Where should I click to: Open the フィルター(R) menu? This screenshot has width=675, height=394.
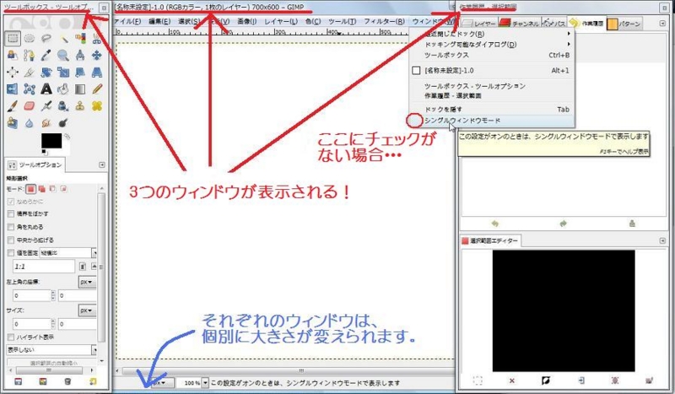coord(384,21)
